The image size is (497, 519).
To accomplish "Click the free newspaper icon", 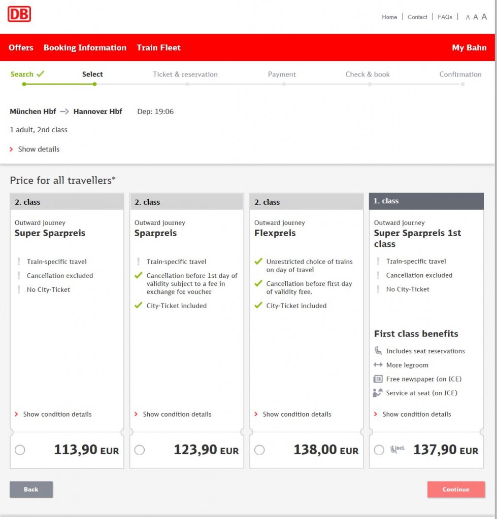I will [378, 379].
